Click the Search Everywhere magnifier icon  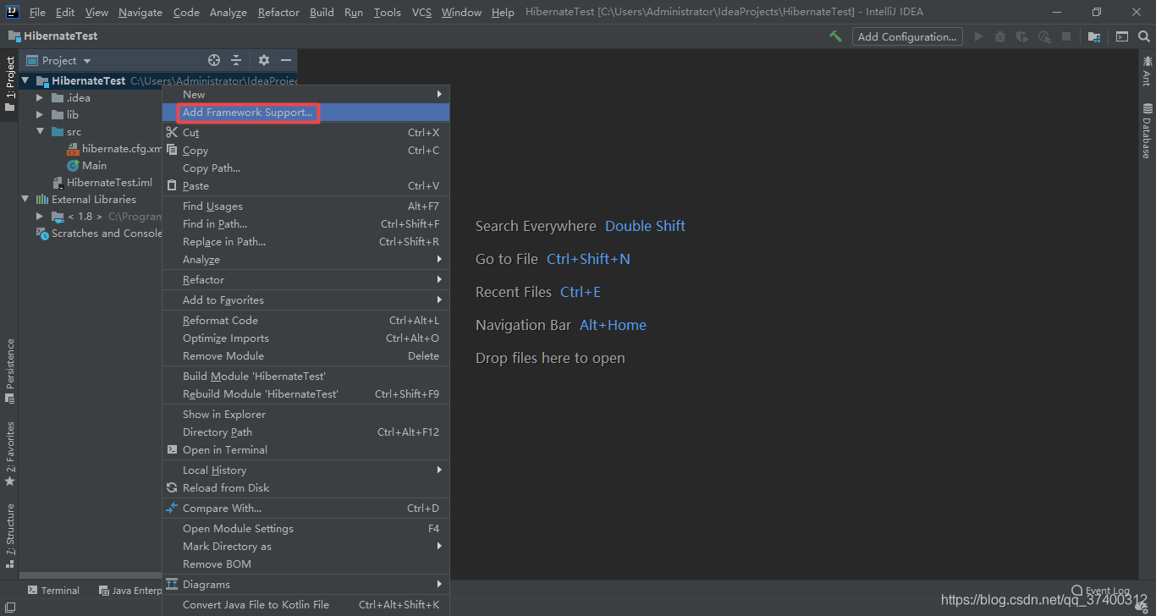click(x=1144, y=36)
